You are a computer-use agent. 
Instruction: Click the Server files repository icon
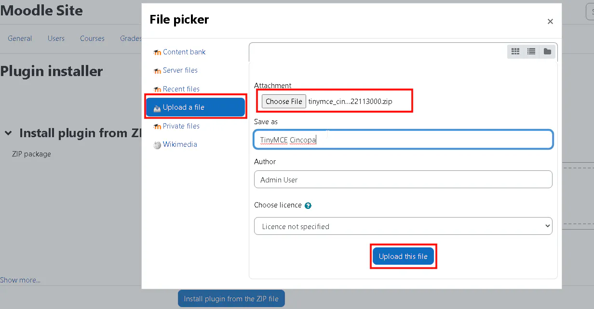pyautogui.click(x=157, y=71)
